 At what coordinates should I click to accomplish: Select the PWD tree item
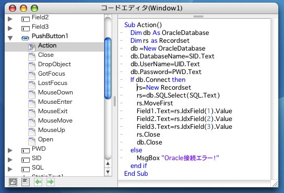tap(39, 149)
